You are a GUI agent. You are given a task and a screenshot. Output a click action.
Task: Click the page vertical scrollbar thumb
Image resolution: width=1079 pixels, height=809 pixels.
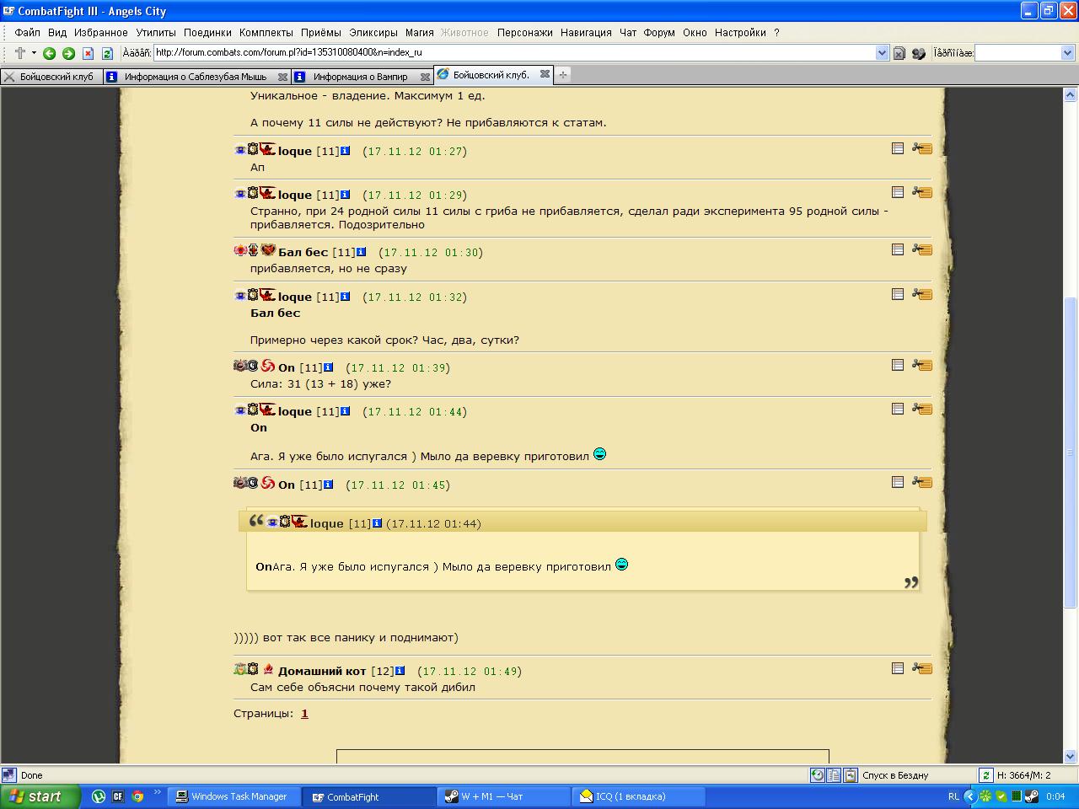coord(1071,452)
